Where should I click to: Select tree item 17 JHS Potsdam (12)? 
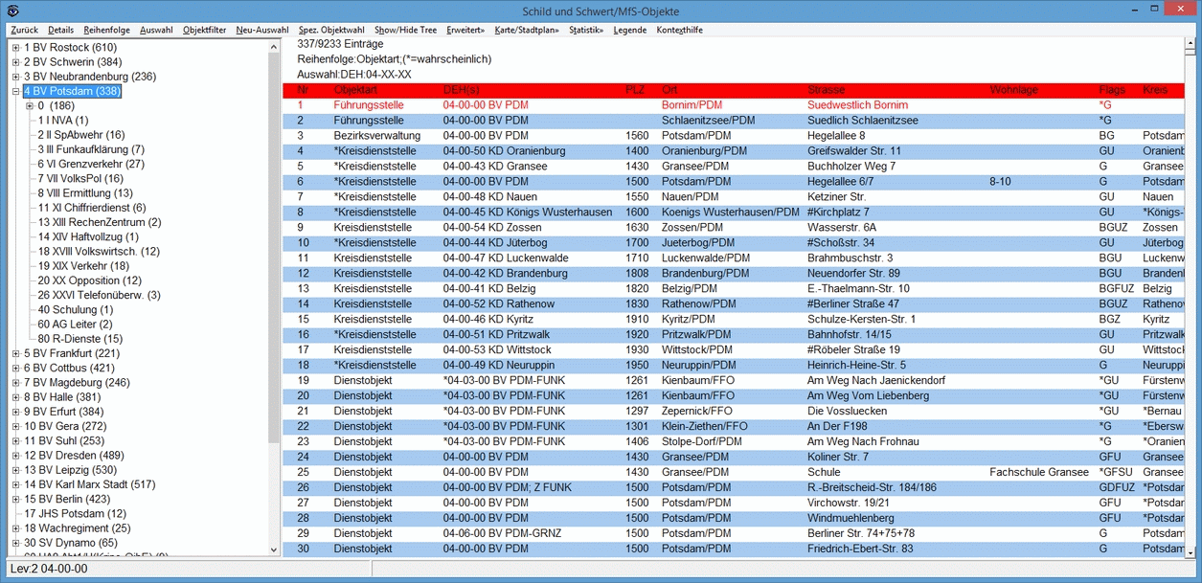pyautogui.click(x=75, y=514)
